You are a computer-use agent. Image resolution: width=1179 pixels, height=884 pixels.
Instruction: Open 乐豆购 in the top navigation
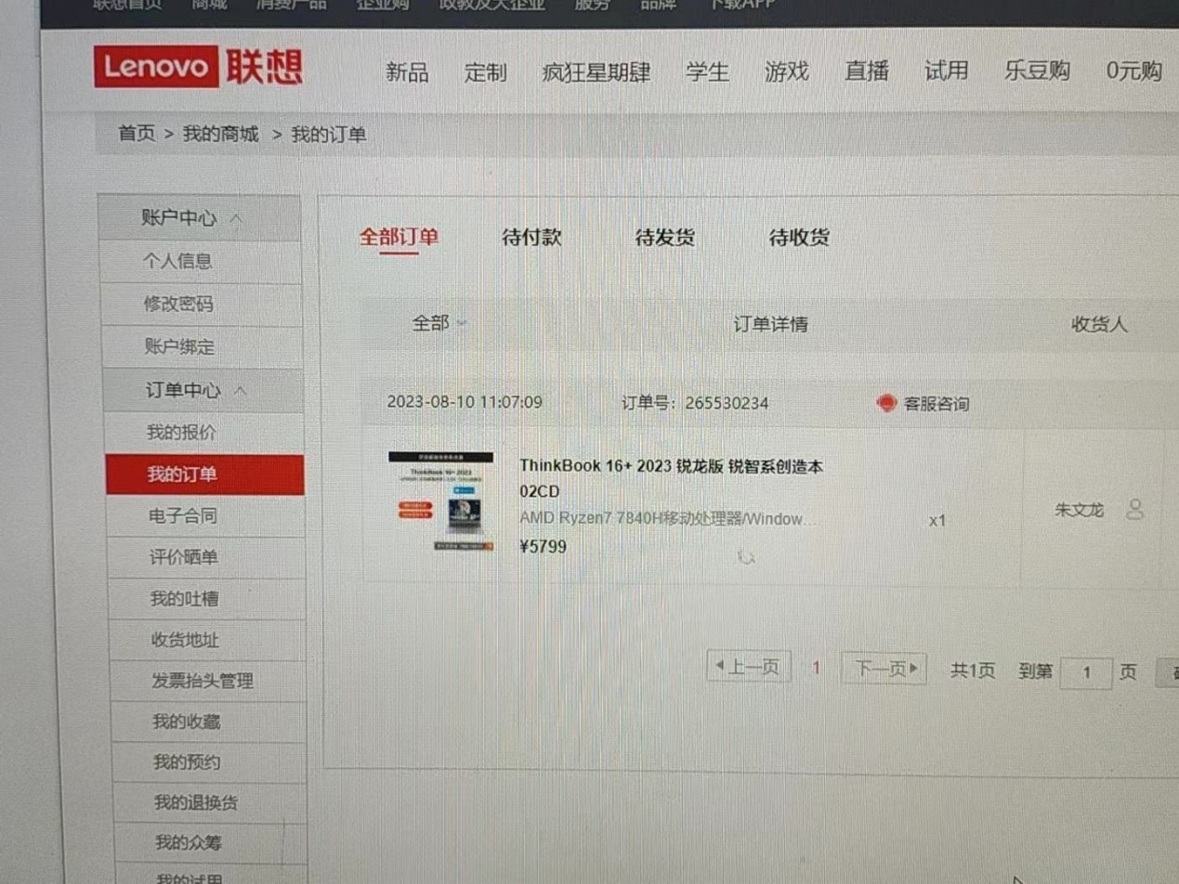point(1037,71)
